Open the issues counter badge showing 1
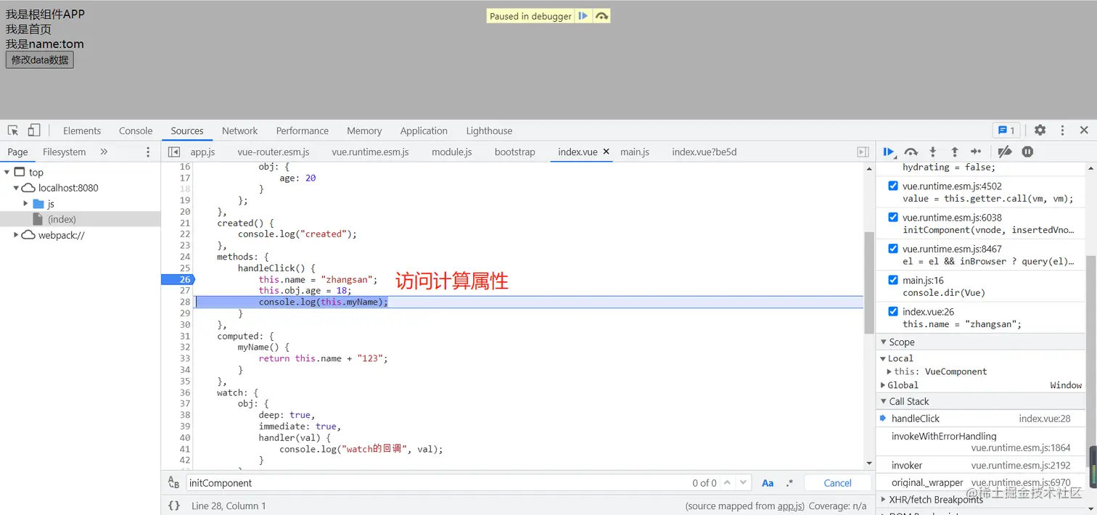Screen dimensions: 1097x515 coord(1006,131)
